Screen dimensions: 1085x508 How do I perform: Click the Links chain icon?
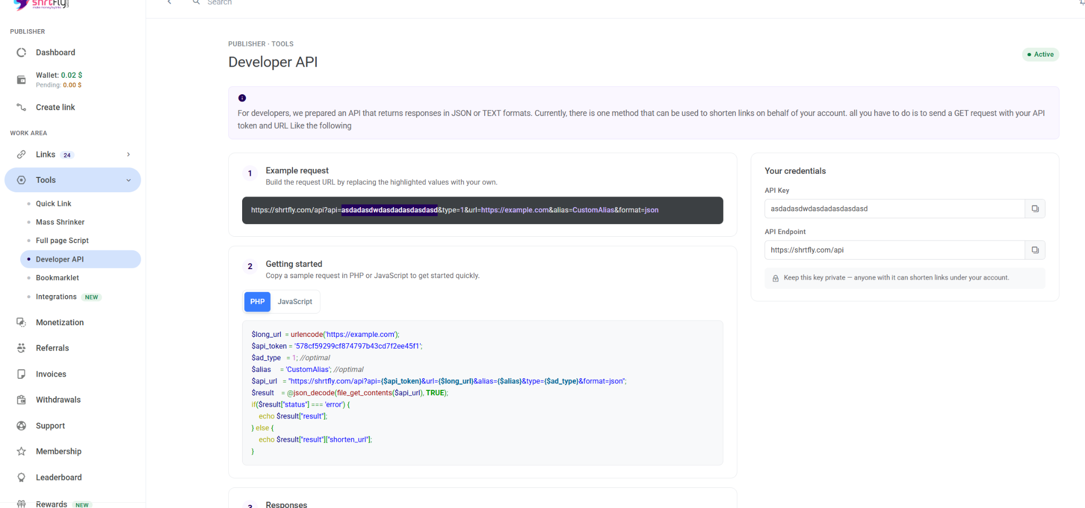tap(21, 154)
